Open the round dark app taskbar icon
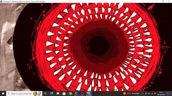This screenshot has height=96, width=172. click(x=83, y=94)
